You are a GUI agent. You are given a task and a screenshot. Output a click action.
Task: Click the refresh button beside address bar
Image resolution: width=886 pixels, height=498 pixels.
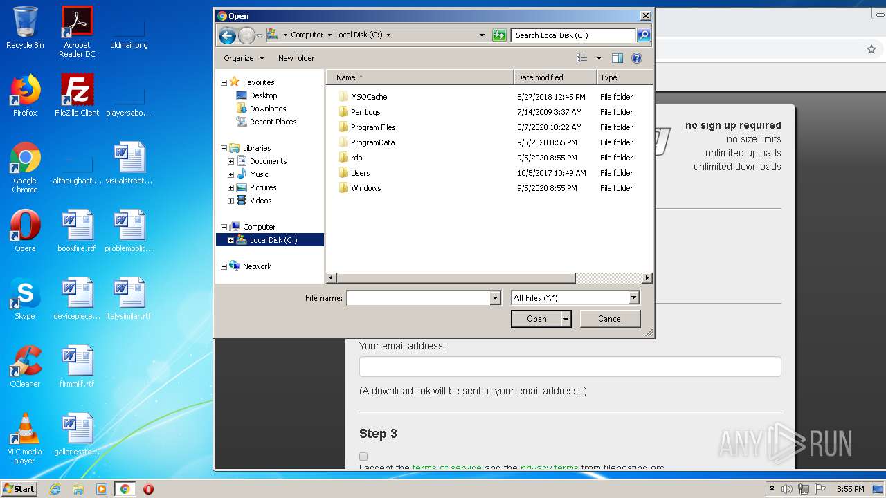click(x=499, y=35)
